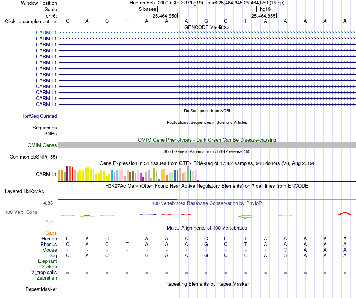Click the '25,464,855' coordinate label
356x298 pixels.
tap(263, 16)
